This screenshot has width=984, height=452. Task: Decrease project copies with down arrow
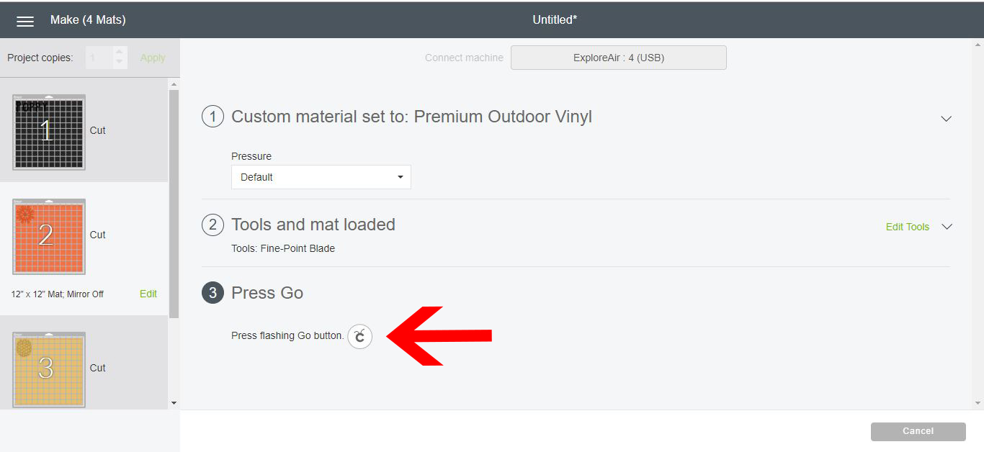click(120, 63)
